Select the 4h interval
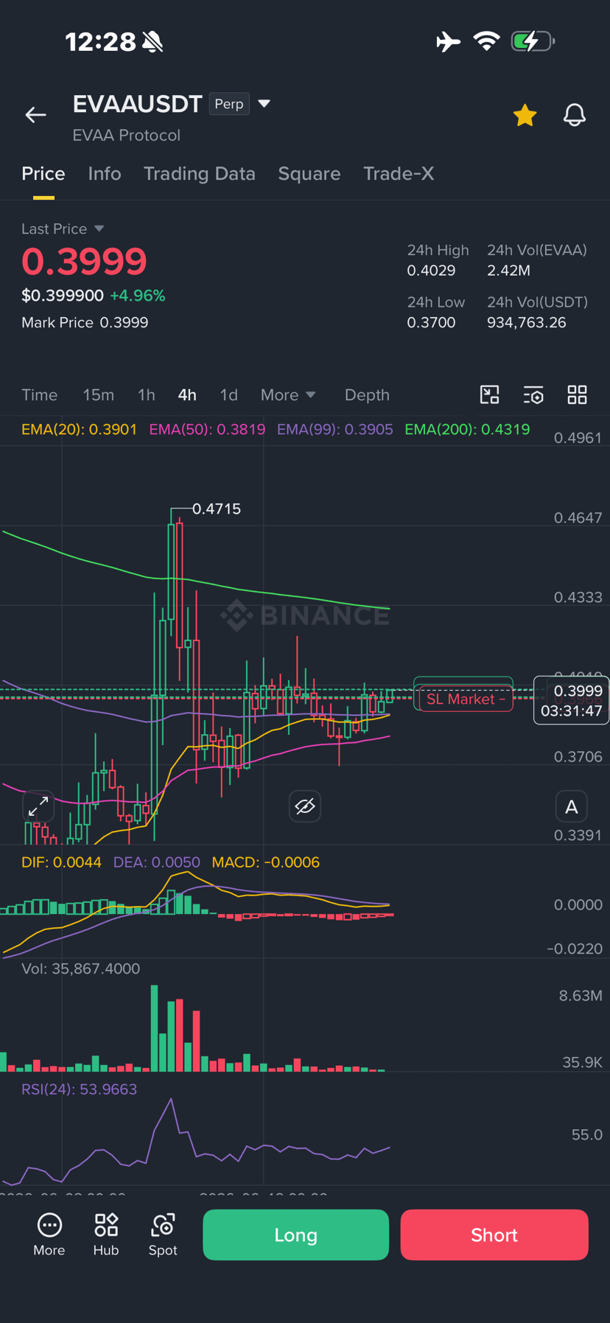The width and height of the screenshot is (610, 1323). (187, 395)
